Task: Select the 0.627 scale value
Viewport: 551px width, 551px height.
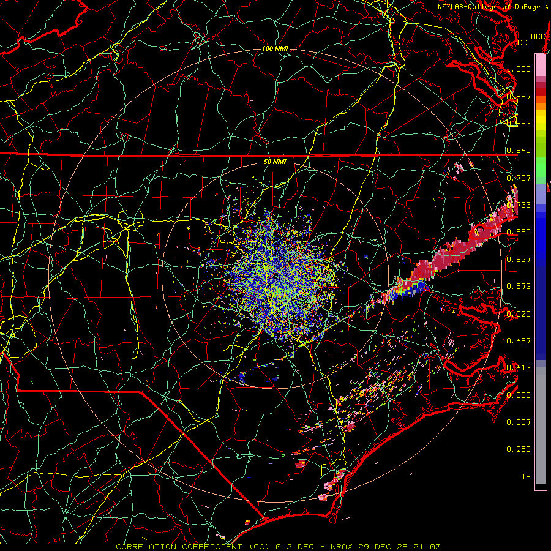Action: pos(519,260)
